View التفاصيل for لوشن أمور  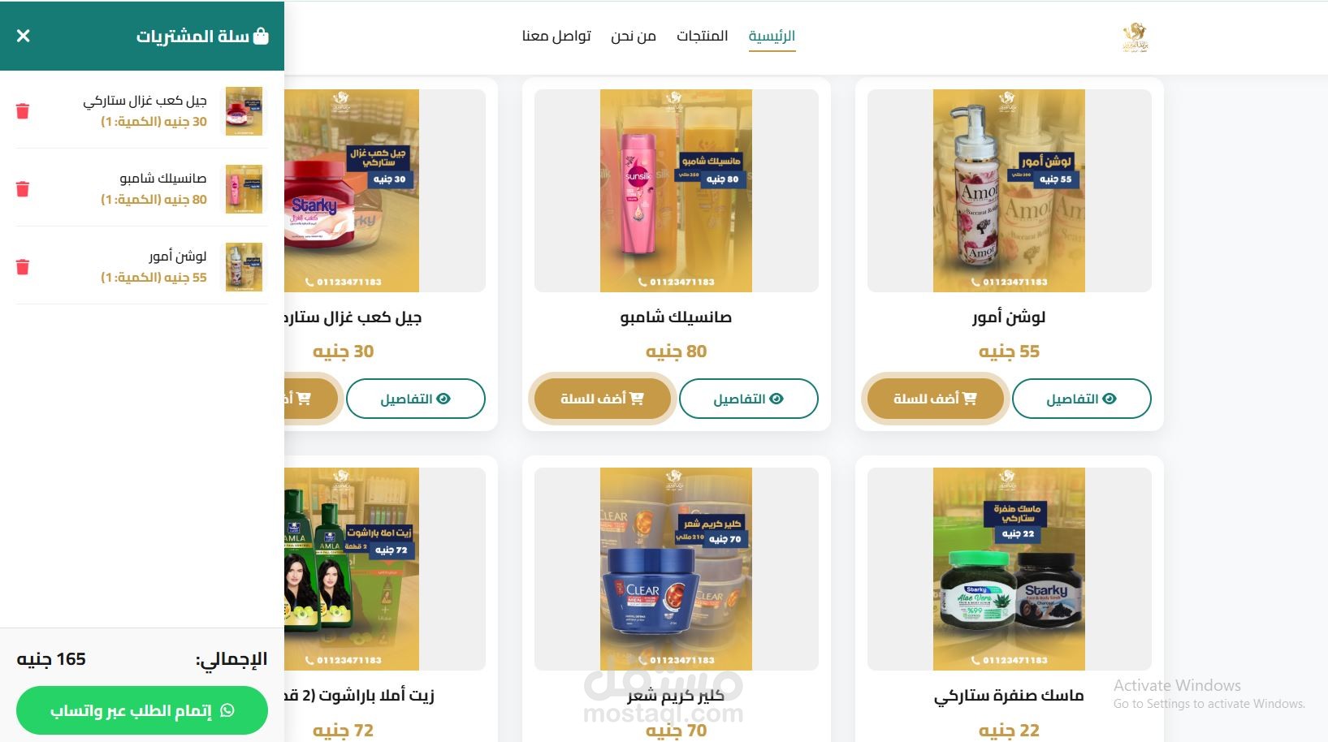1081,399
